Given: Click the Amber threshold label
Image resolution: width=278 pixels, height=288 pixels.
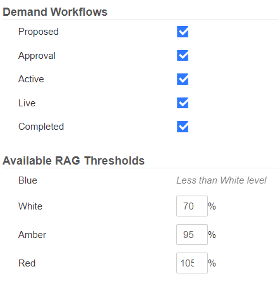Looking at the screenshot, I should pyautogui.click(x=32, y=235).
